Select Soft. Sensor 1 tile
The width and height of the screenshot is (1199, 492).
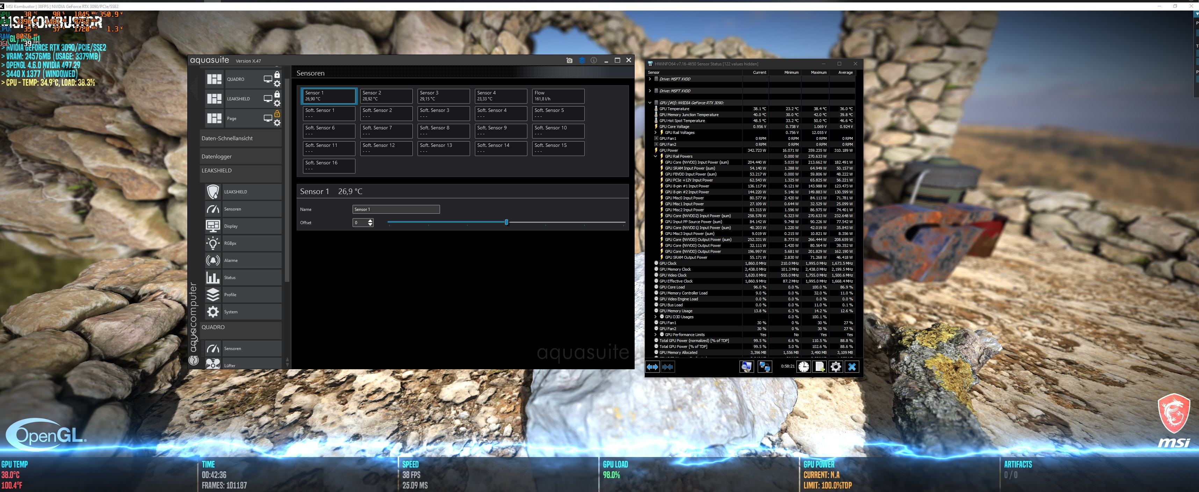click(x=328, y=113)
